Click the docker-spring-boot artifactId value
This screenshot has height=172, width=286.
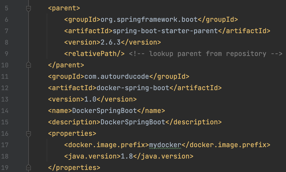coord(133,88)
